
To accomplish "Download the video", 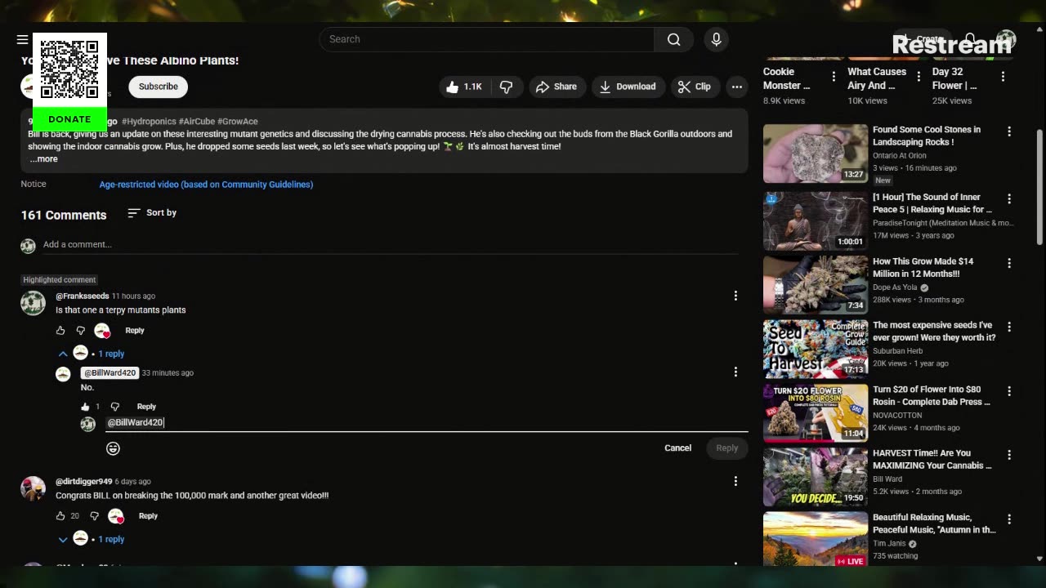I will (x=628, y=87).
